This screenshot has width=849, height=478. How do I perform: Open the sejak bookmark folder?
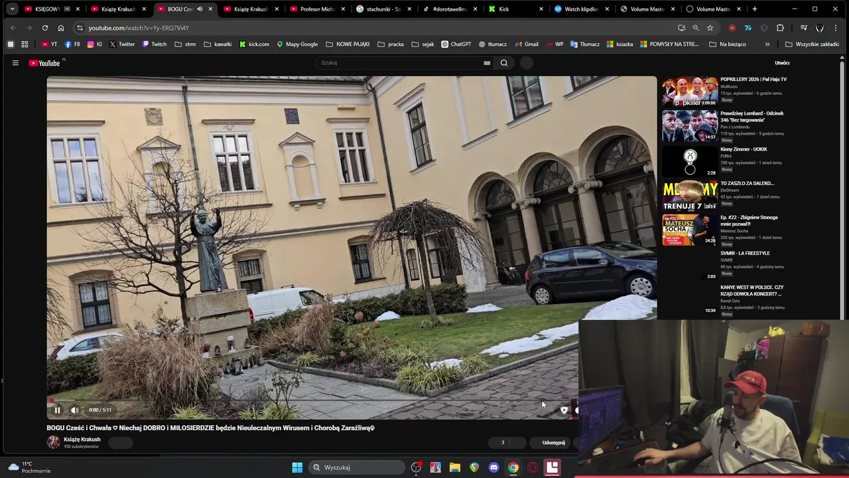pyautogui.click(x=423, y=44)
